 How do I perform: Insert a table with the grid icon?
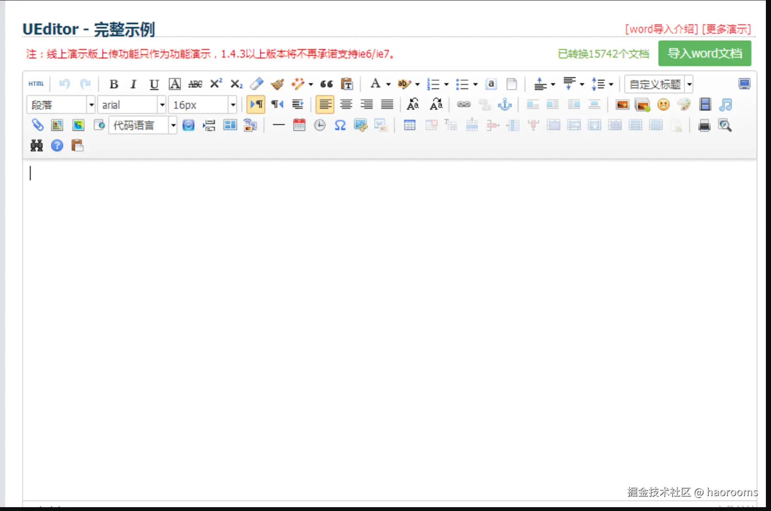[x=410, y=125]
